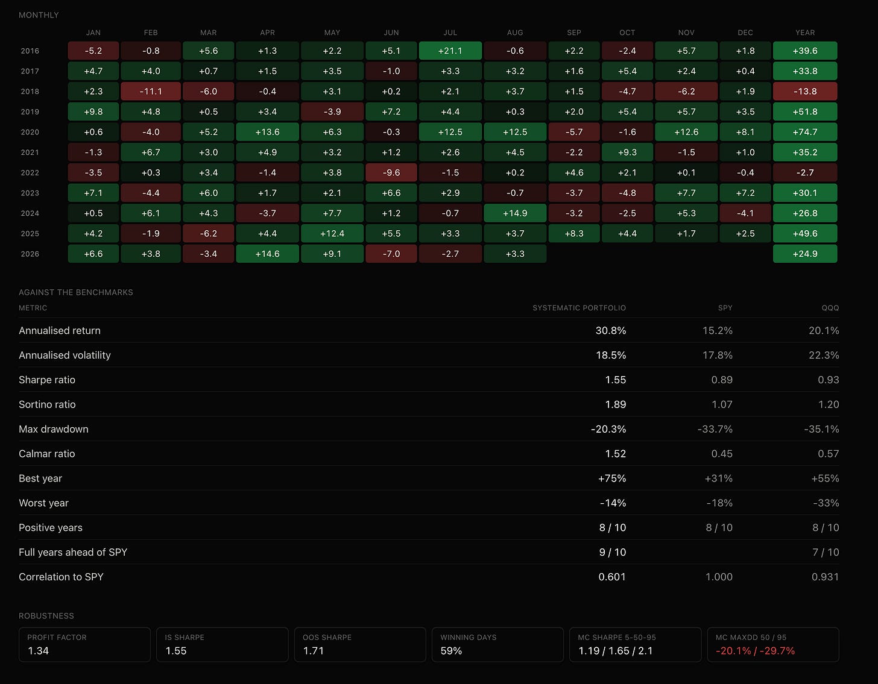Click the Profit Factor 1.34 card
This screenshot has width=878, height=684.
[84, 645]
